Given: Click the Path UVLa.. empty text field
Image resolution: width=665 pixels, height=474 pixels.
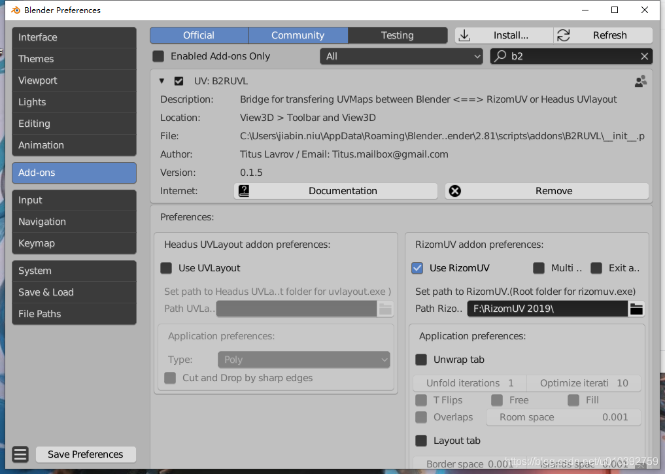Looking at the screenshot, I should pyautogui.click(x=296, y=309).
